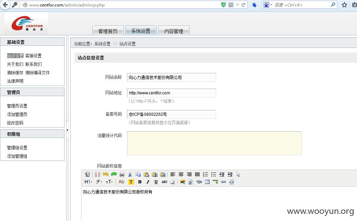Focus the 网站地址 input field

point(172,93)
